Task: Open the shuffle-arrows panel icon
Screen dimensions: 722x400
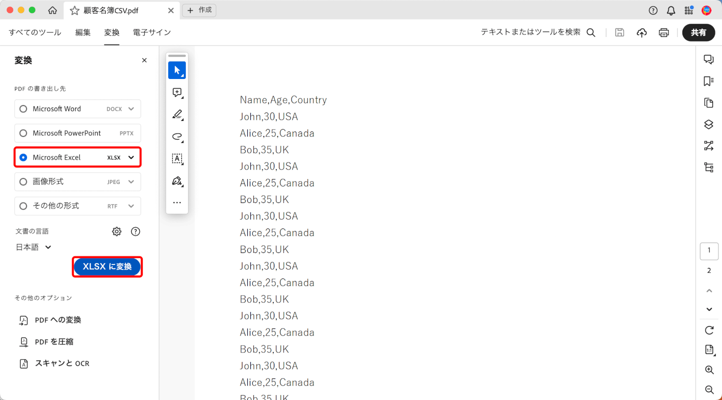Action: [708, 145]
